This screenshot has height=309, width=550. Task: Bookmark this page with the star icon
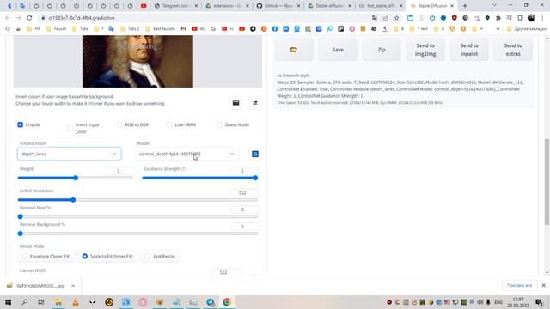[x=397, y=18]
